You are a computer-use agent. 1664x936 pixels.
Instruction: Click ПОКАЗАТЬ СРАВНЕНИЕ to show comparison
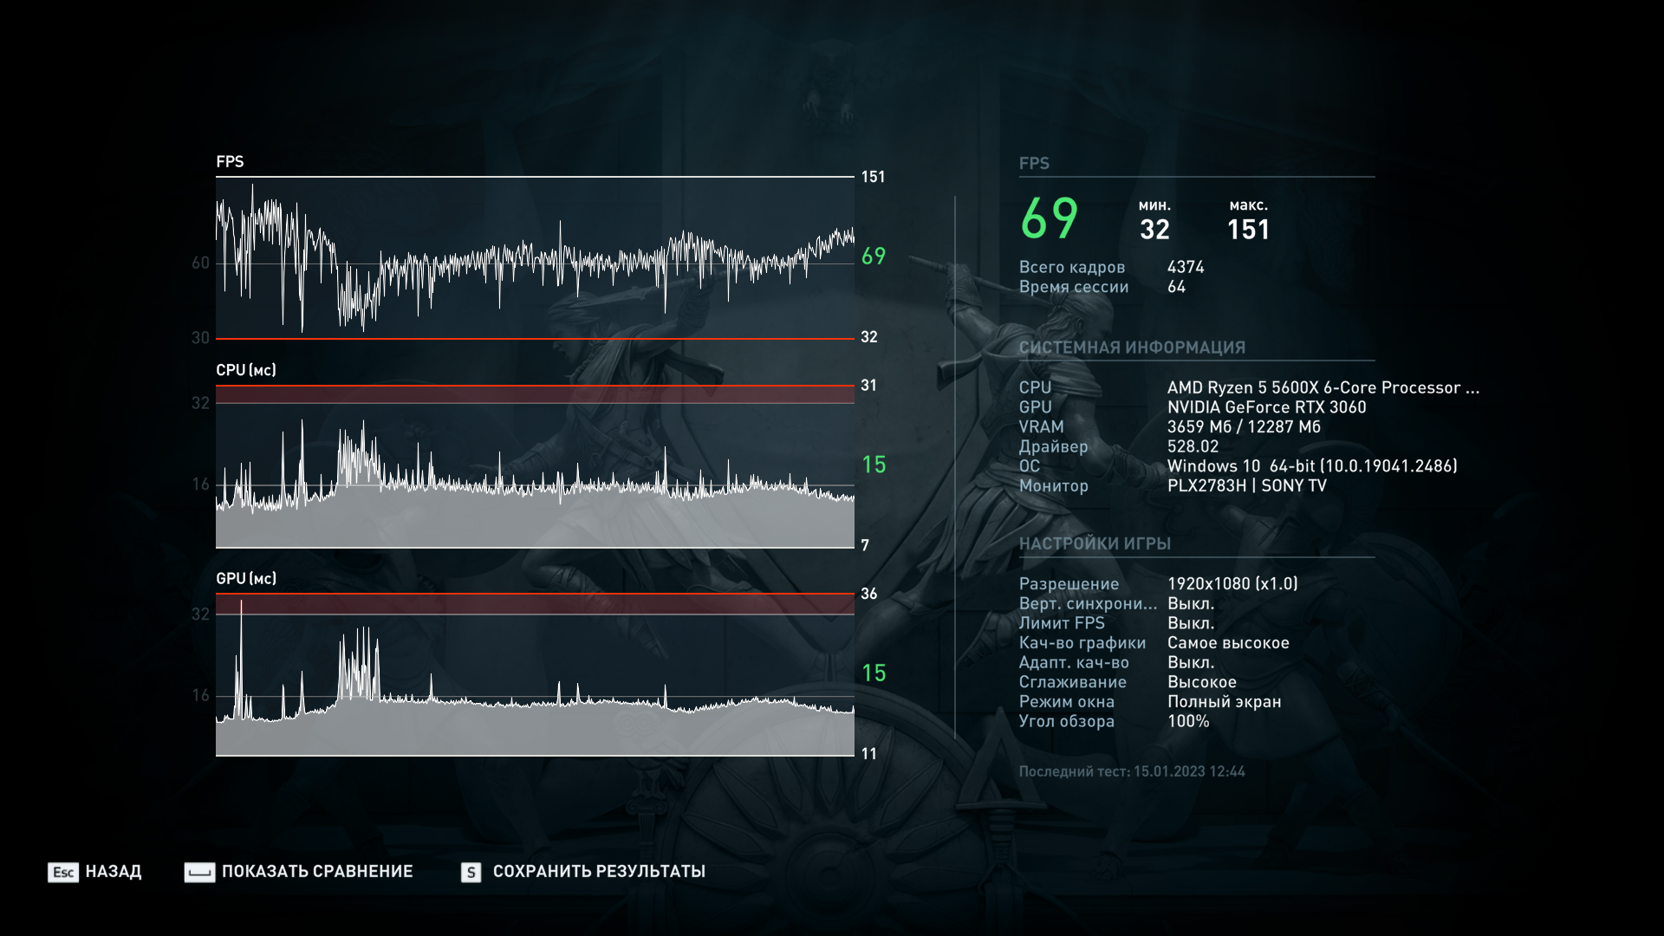(317, 872)
